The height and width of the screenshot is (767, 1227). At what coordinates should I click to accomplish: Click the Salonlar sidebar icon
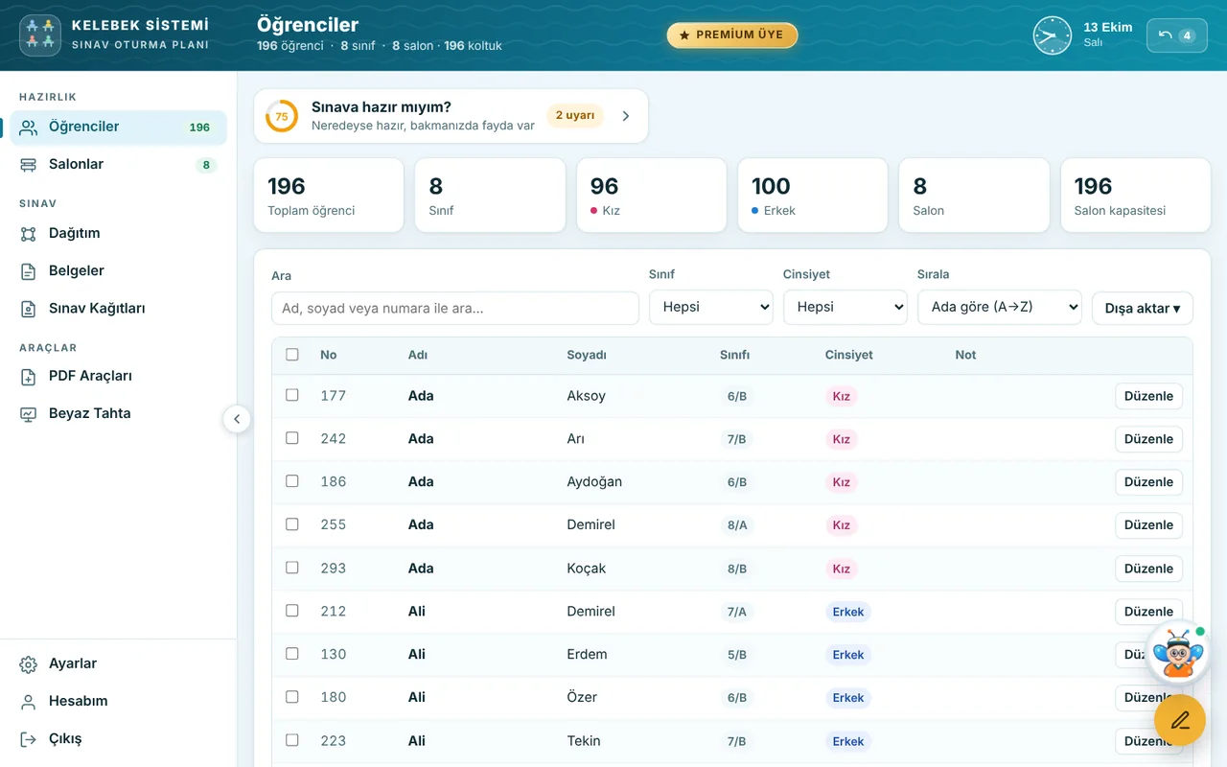(x=29, y=165)
